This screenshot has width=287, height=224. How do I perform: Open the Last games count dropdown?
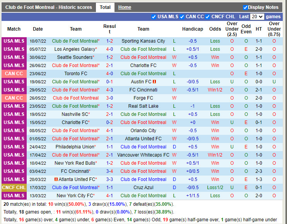pos(257,17)
